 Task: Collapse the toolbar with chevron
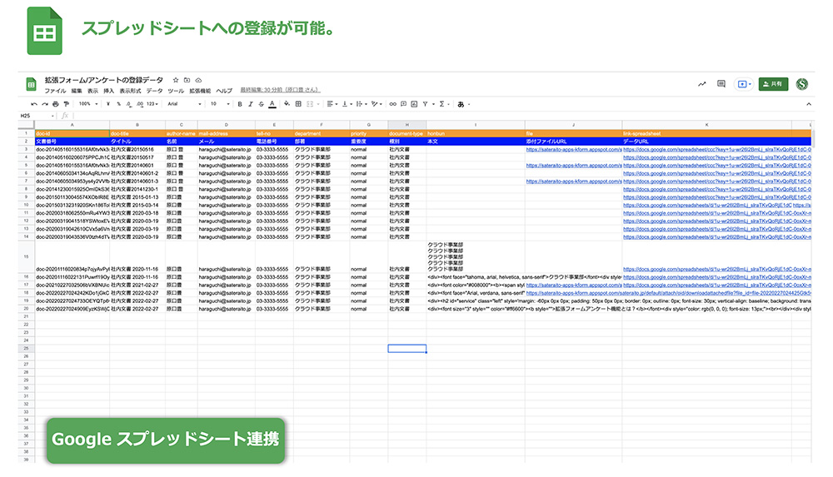[x=808, y=104]
